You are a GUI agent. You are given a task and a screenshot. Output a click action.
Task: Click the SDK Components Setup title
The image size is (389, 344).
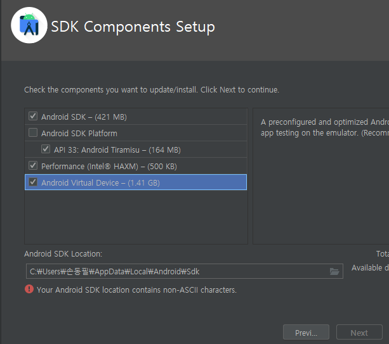pos(133,27)
